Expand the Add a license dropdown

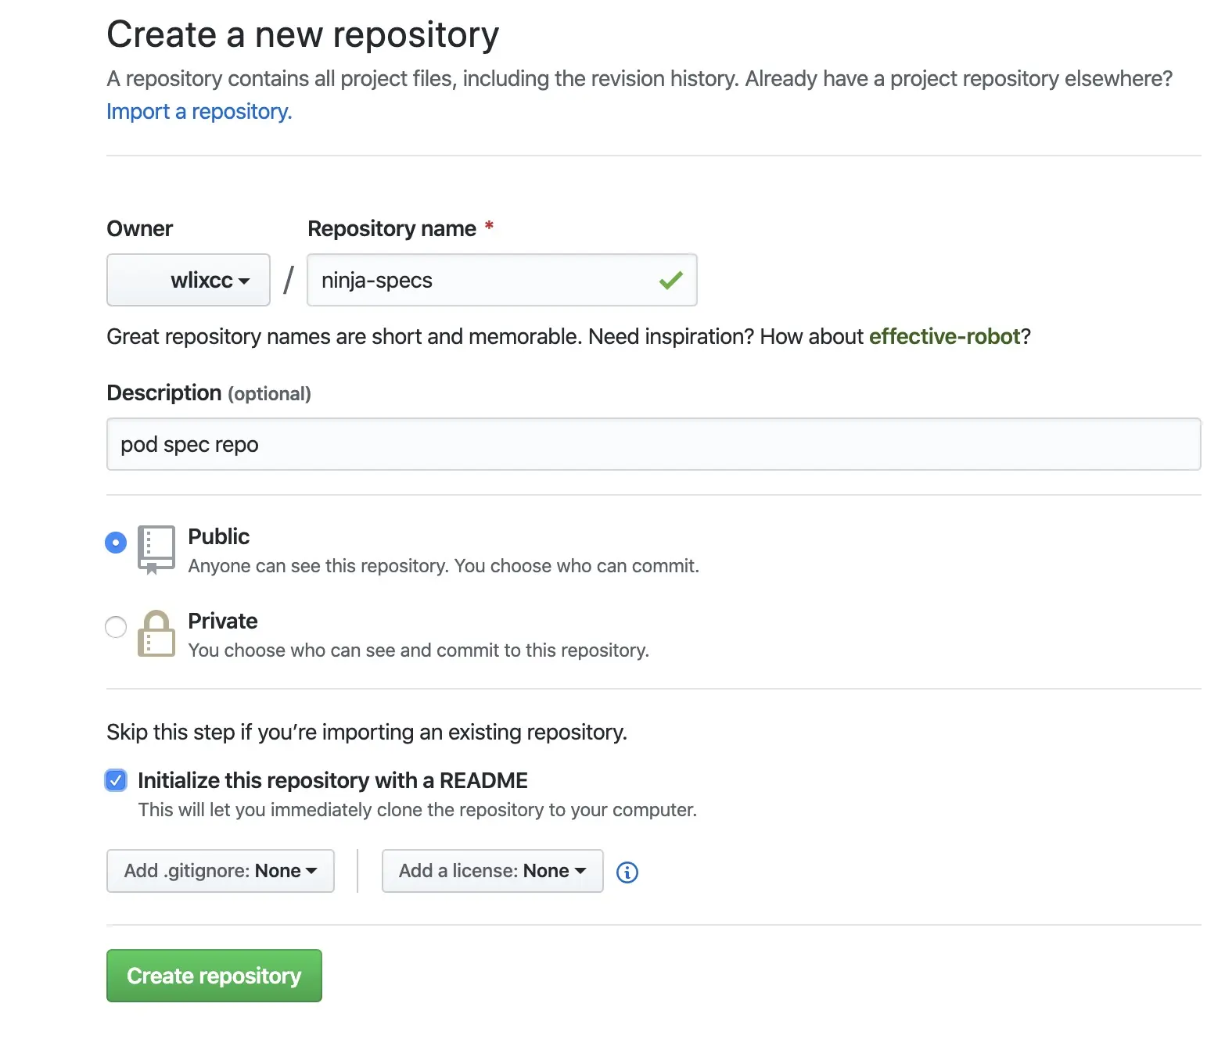click(x=492, y=871)
